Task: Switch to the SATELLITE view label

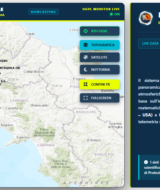Action: pos(99,57)
